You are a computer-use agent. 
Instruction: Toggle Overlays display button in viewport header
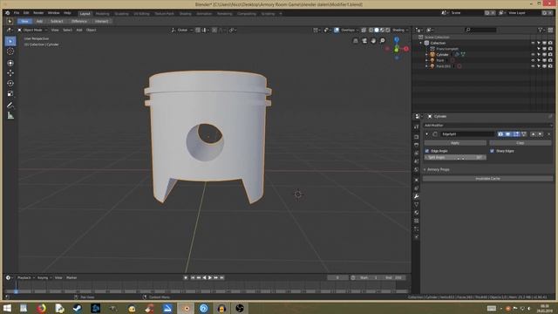point(337,31)
